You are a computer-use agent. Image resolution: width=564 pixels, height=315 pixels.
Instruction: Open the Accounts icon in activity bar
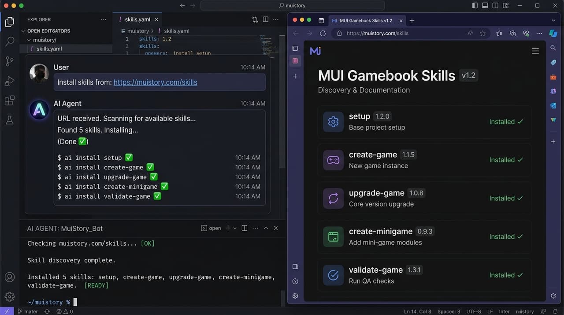point(10,277)
